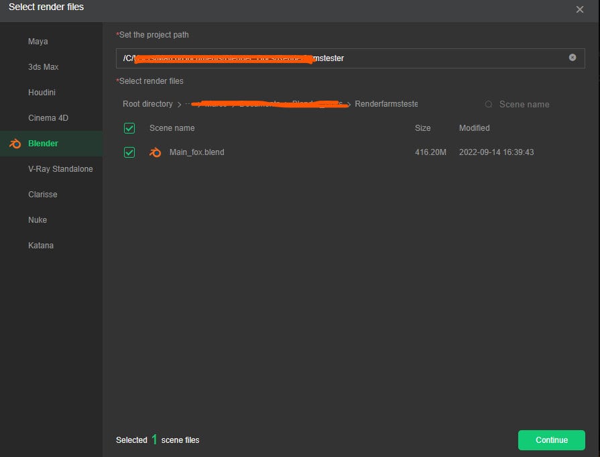Open the Clarisse section

(x=42, y=194)
